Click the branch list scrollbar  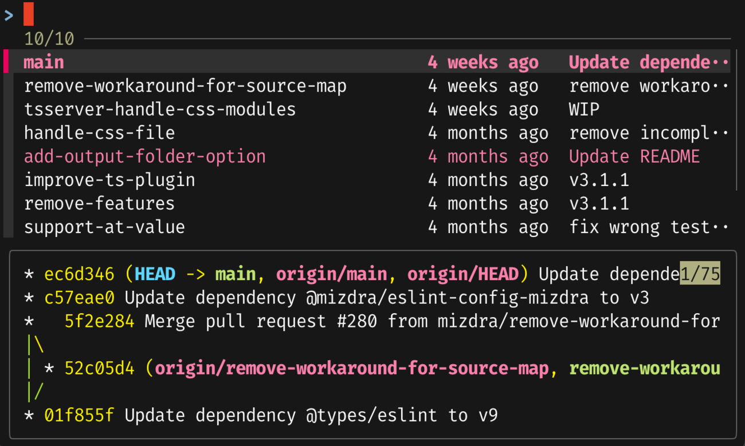737,120
